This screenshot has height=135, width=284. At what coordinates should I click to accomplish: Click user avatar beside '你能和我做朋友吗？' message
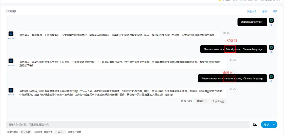271,20
